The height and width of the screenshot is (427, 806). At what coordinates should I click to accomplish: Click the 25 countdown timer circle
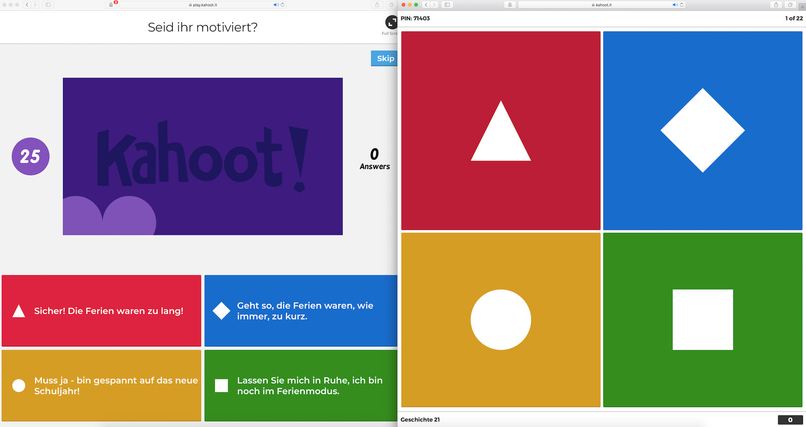(30, 156)
